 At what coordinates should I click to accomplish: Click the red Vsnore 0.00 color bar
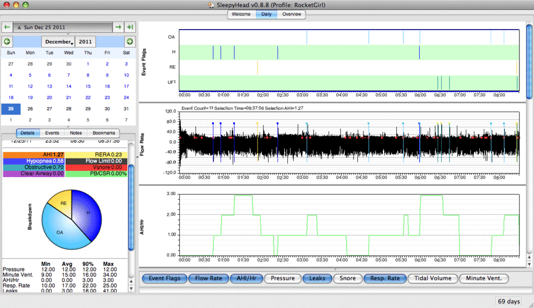[x=96, y=167]
